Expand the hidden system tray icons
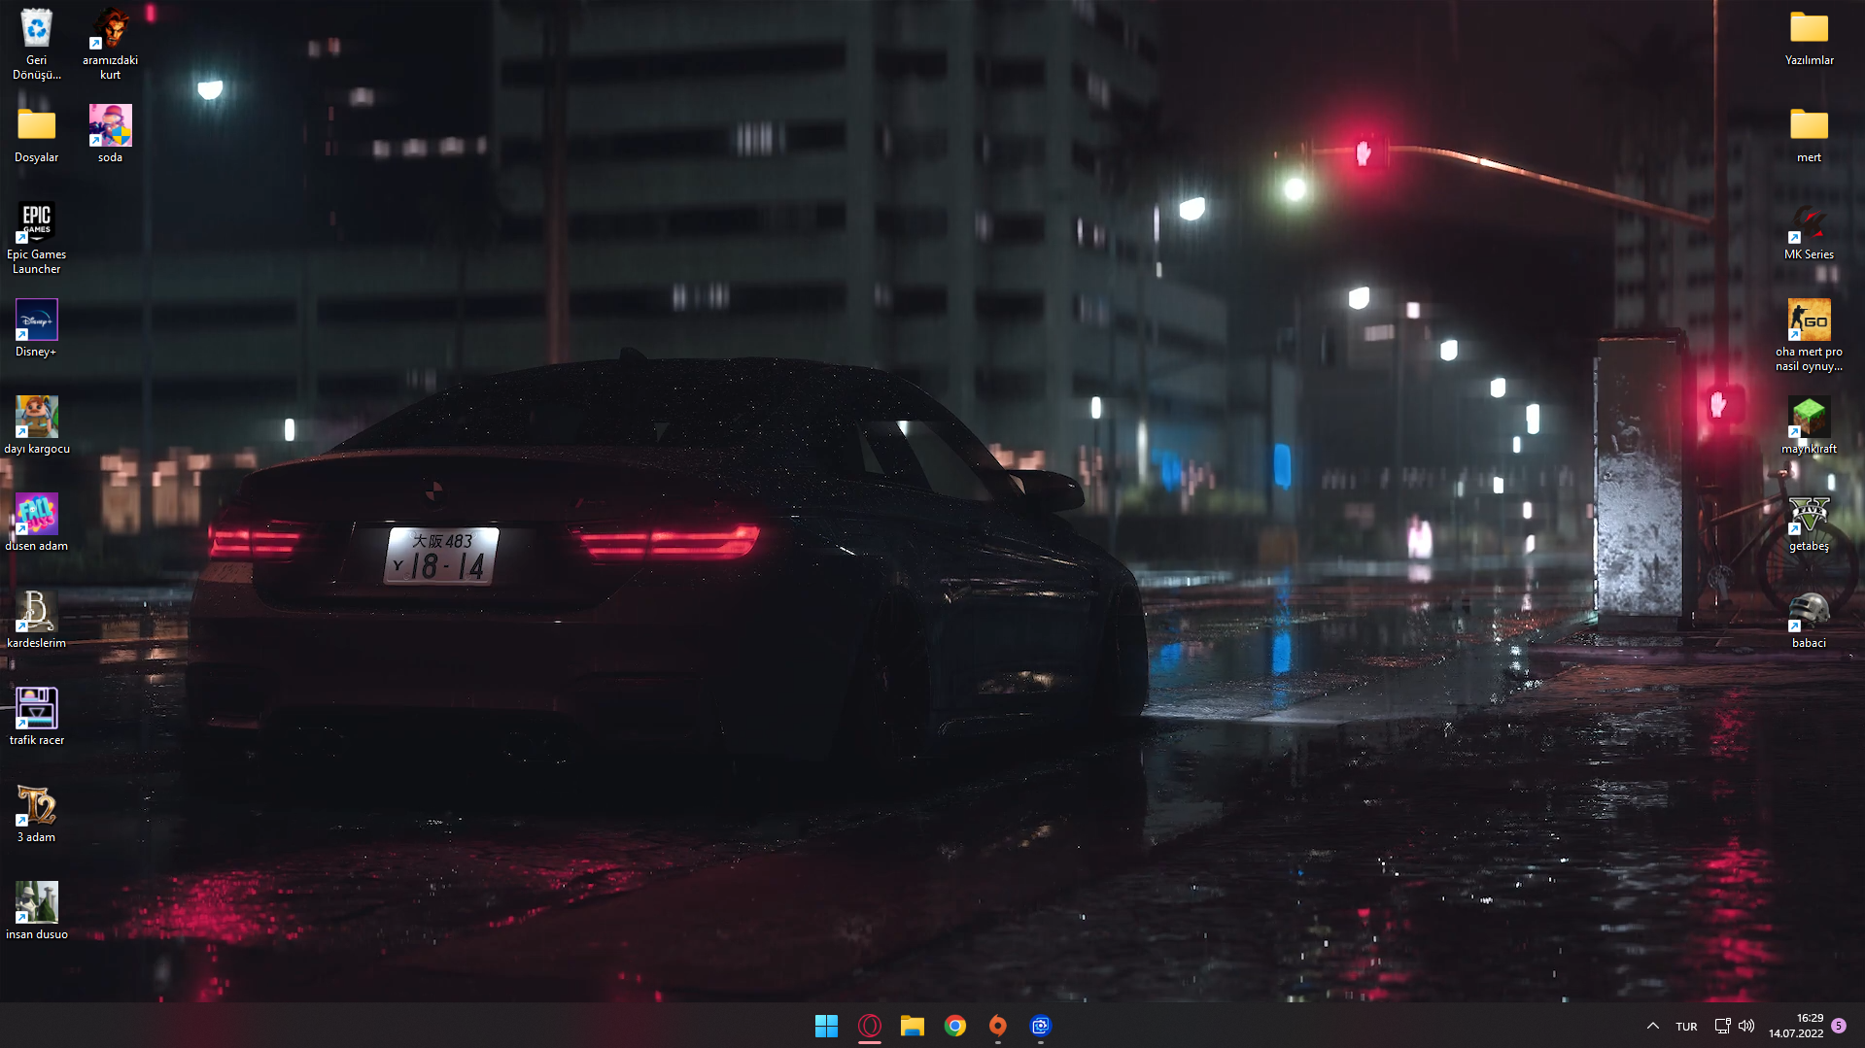The height and width of the screenshot is (1048, 1865). [x=1652, y=1026]
